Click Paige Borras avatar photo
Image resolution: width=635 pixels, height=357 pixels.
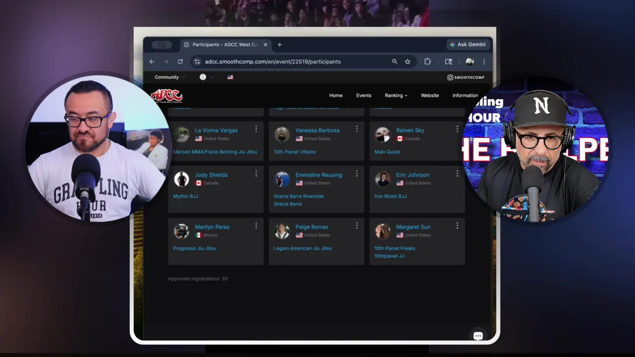282,231
